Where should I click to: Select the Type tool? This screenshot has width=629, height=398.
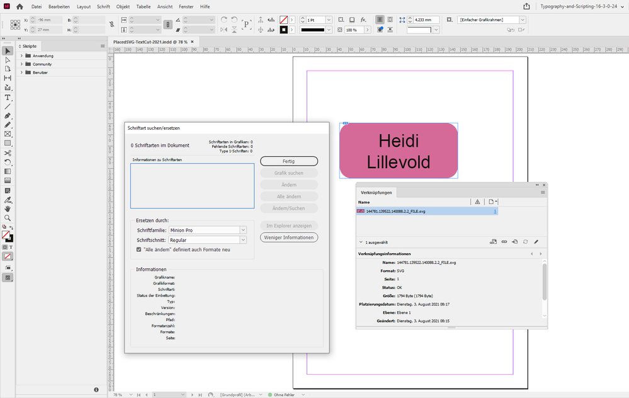coord(8,98)
